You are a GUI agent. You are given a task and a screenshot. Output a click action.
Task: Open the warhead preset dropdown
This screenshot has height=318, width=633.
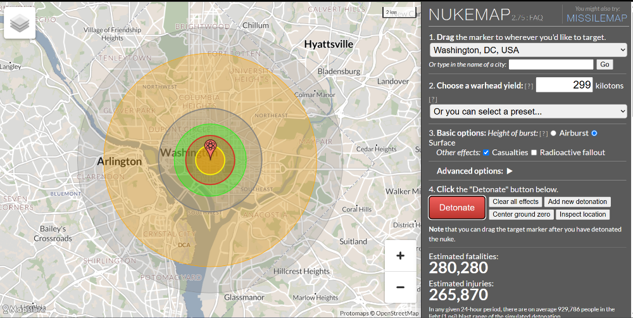(x=528, y=111)
